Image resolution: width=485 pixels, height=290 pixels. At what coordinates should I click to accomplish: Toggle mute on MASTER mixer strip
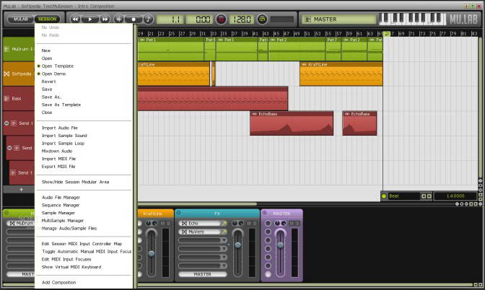pyautogui.click(x=289, y=224)
